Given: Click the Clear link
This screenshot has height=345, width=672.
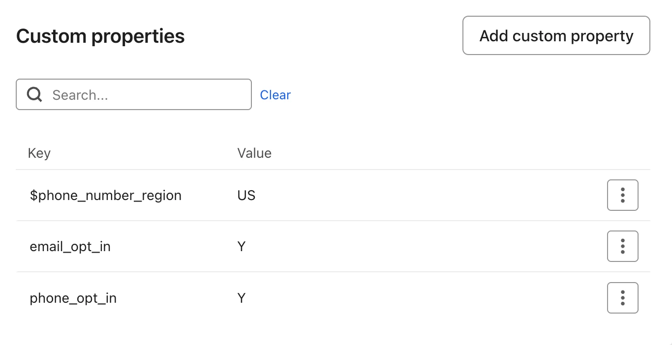Looking at the screenshot, I should pos(275,95).
